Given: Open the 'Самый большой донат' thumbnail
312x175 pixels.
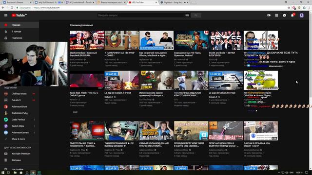Looking at the screenshot, I should click(156, 131).
